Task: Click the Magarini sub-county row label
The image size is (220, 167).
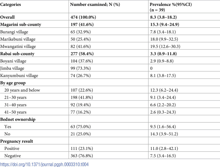Action: pyautogui.click(x=21, y=24)
